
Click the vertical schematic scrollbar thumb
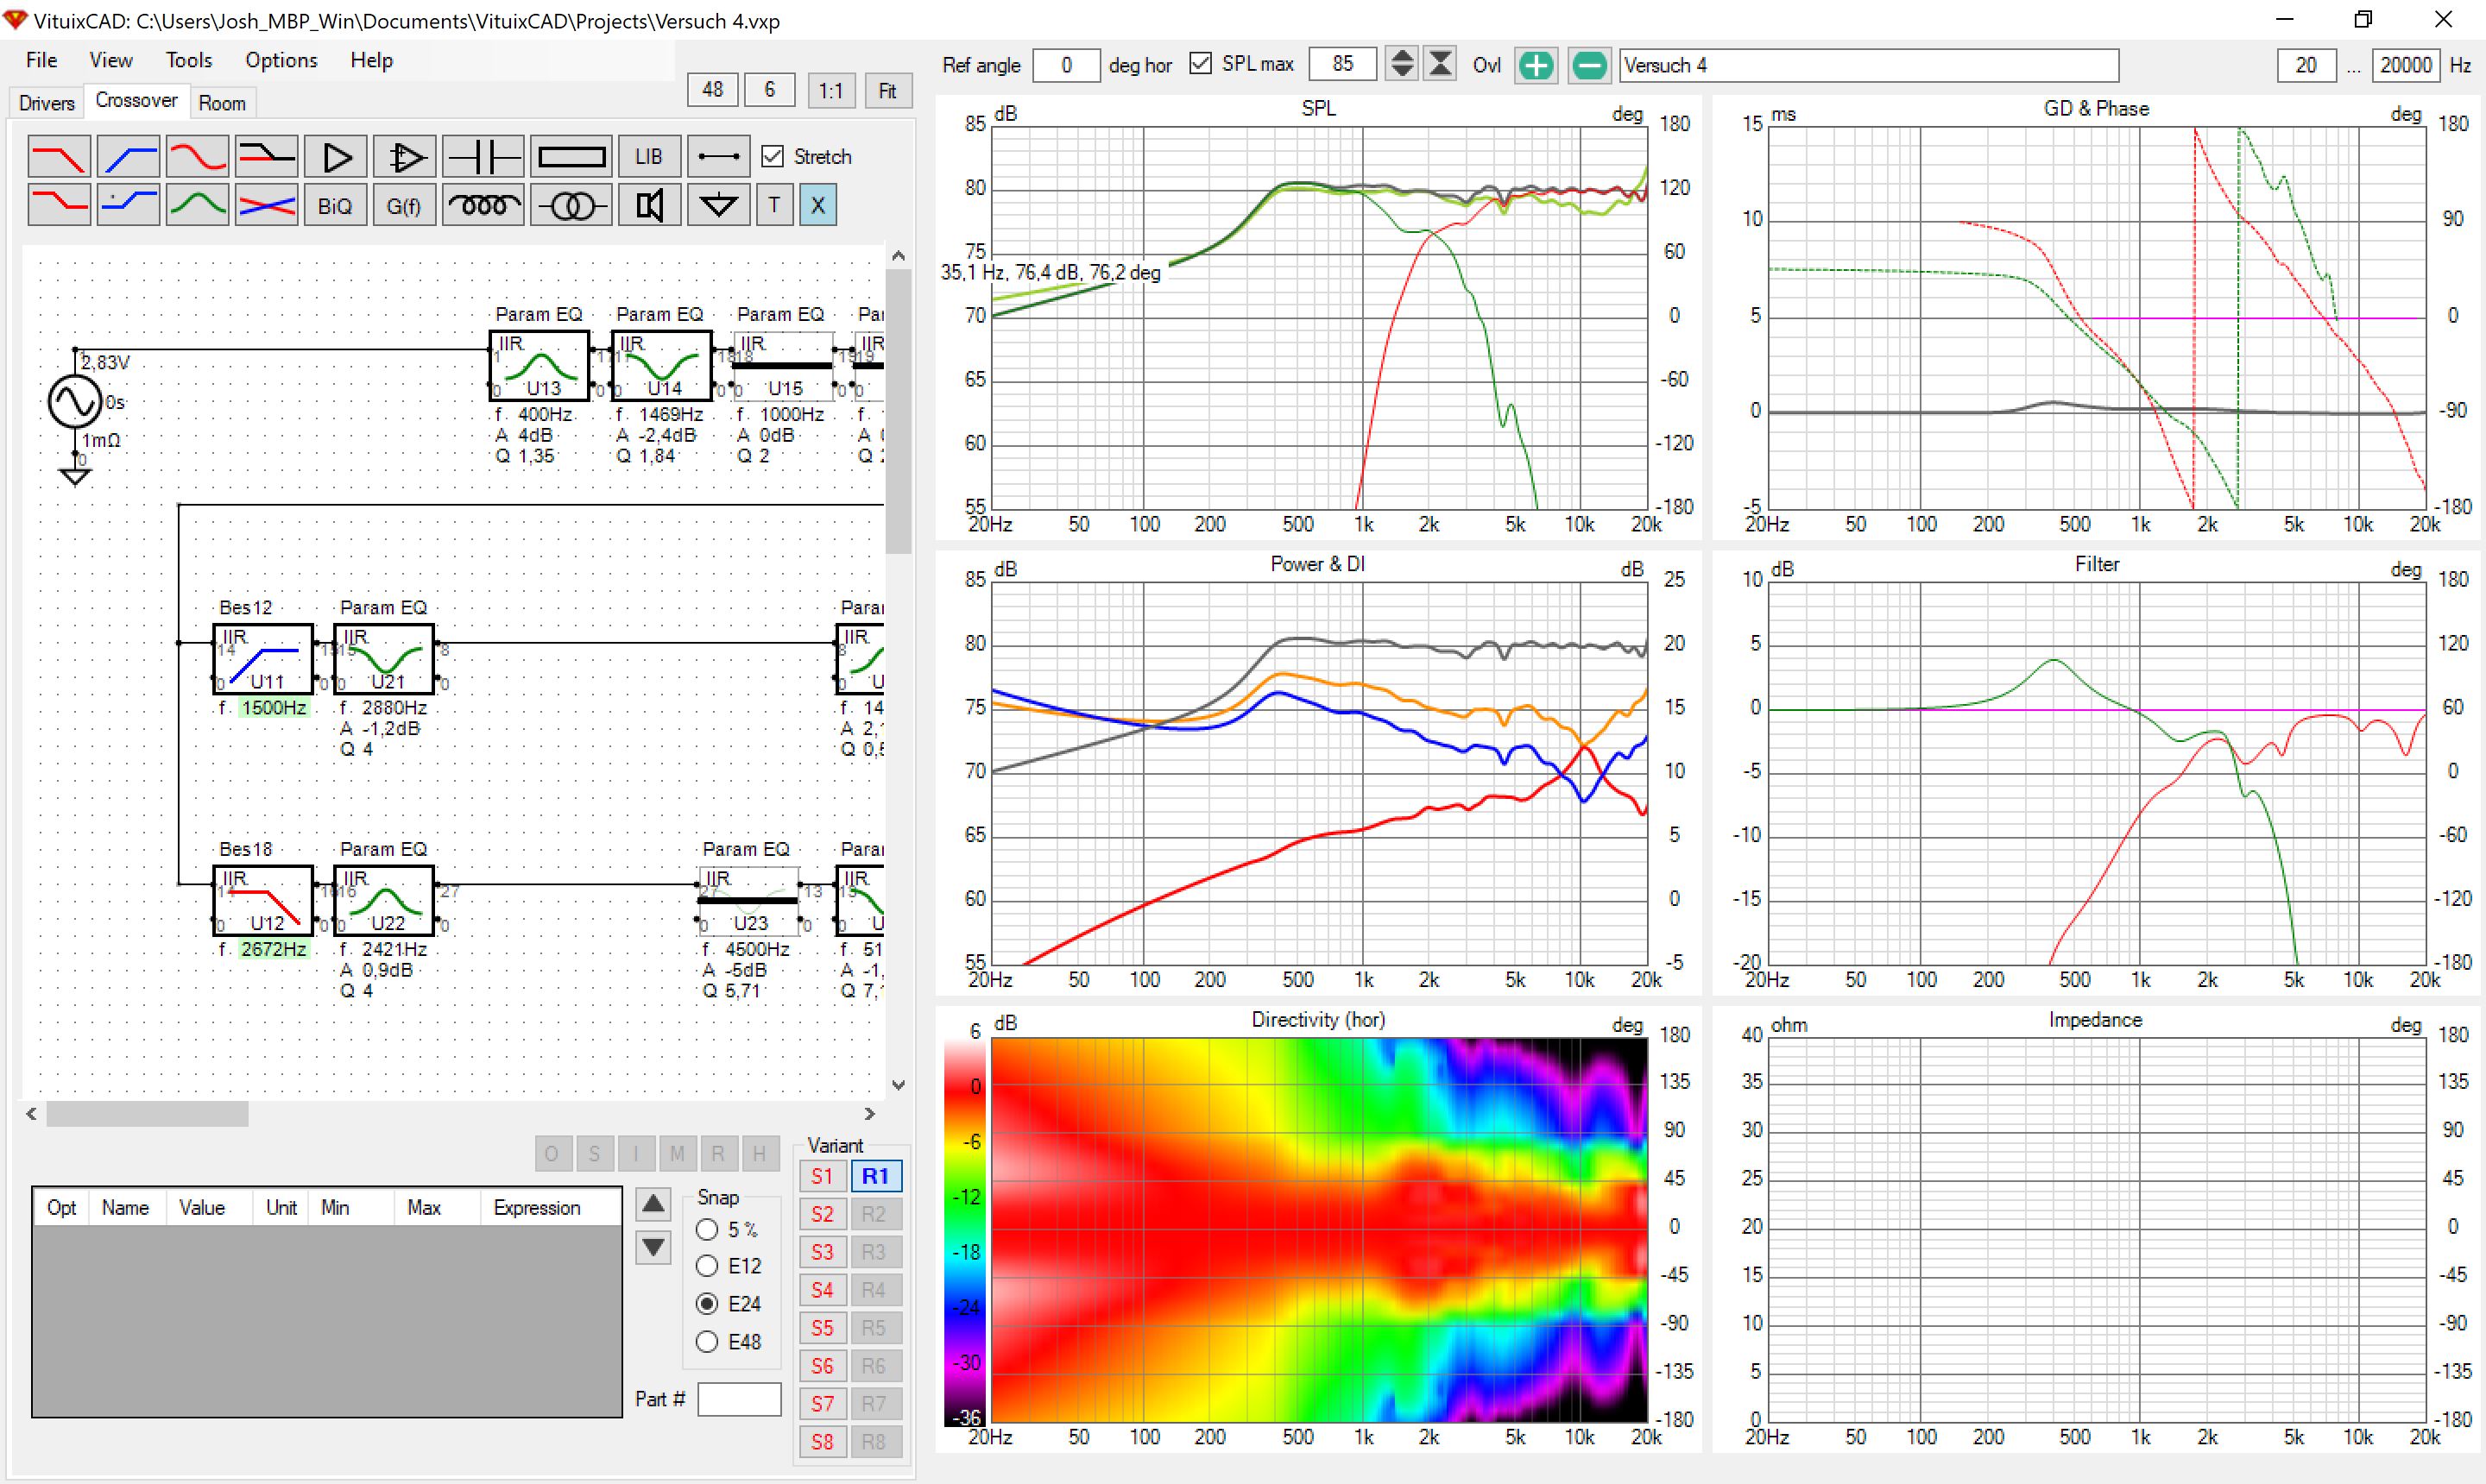[899, 412]
